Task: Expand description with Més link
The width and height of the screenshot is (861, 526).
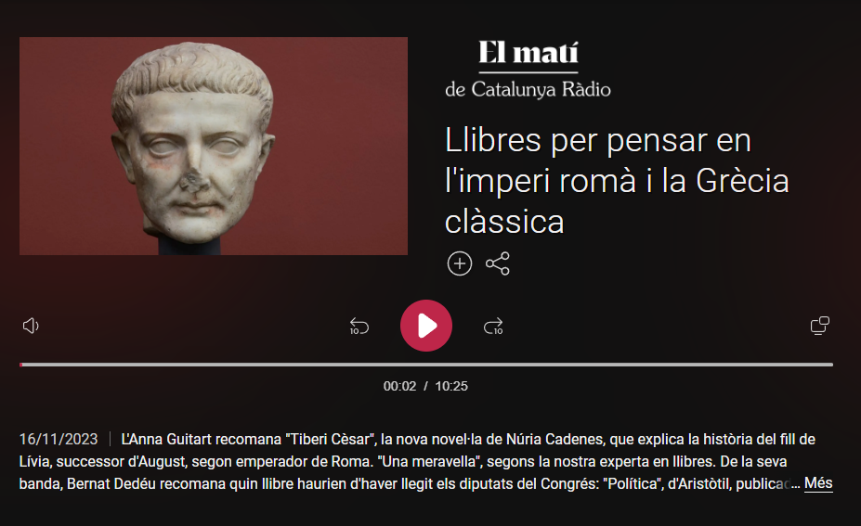Action: click(818, 483)
